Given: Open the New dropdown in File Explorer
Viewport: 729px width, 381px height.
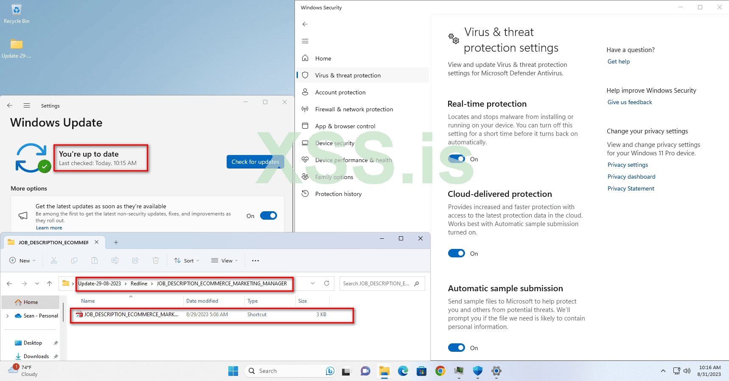Looking at the screenshot, I should pos(22,260).
